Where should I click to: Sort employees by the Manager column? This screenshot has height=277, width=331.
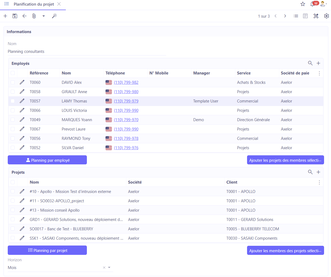click(x=201, y=73)
